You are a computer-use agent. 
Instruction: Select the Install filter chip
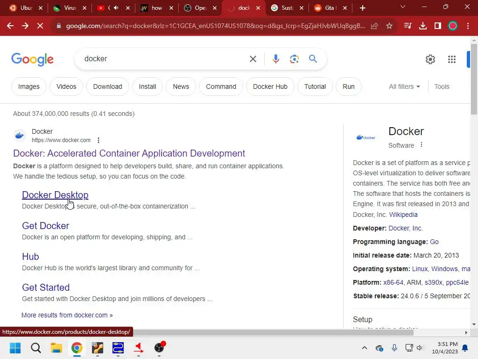point(148,86)
